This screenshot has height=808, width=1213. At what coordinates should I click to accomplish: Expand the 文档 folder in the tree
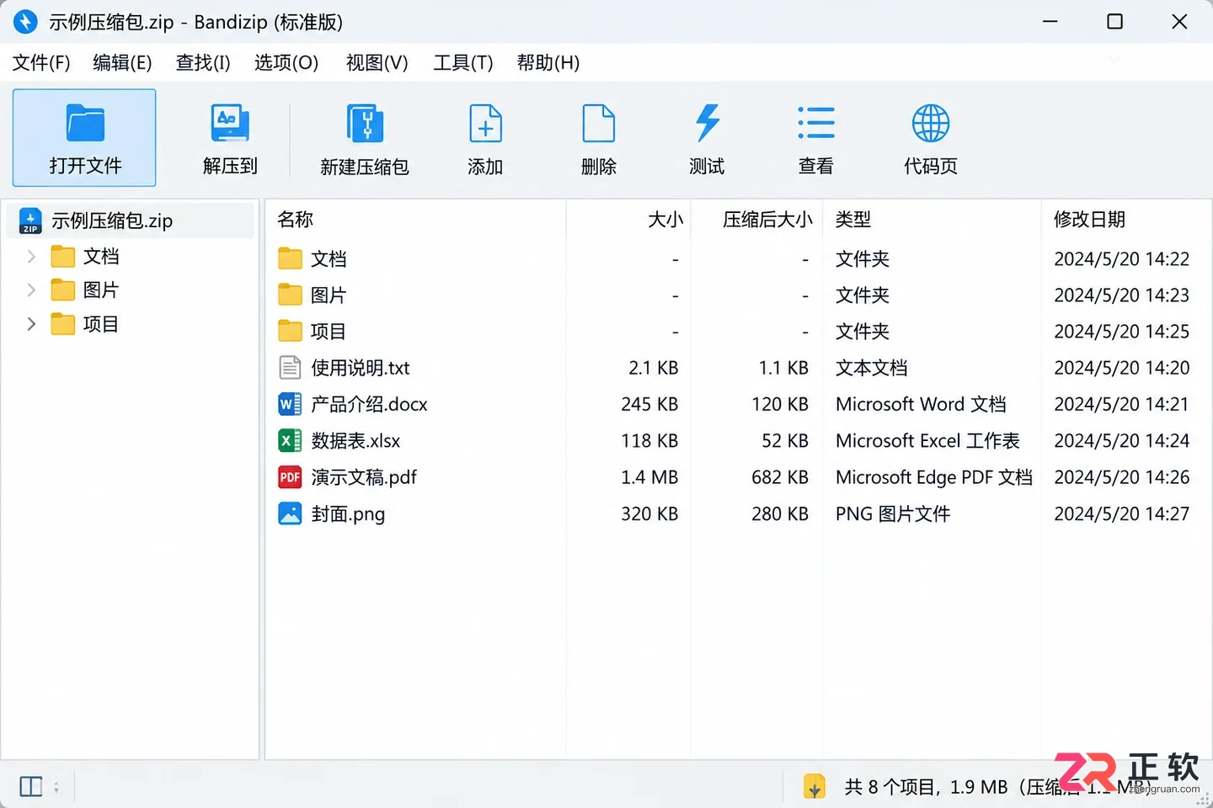point(31,257)
